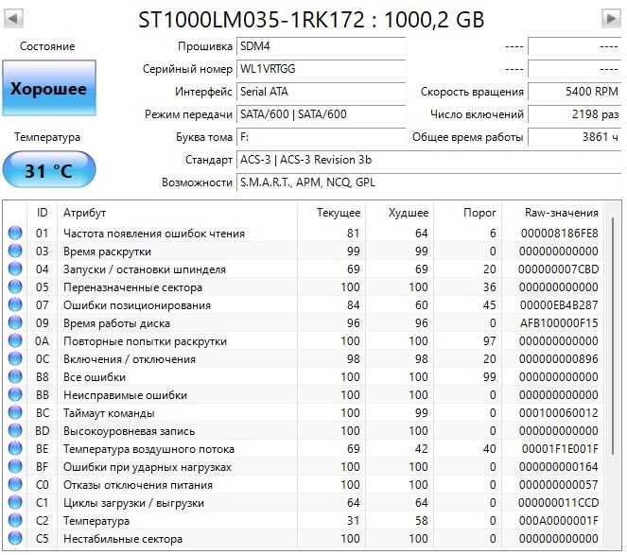Image resolution: width=627 pixels, height=555 pixels.
Task: Click the status icon for row BC
Action: coord(15,413)
